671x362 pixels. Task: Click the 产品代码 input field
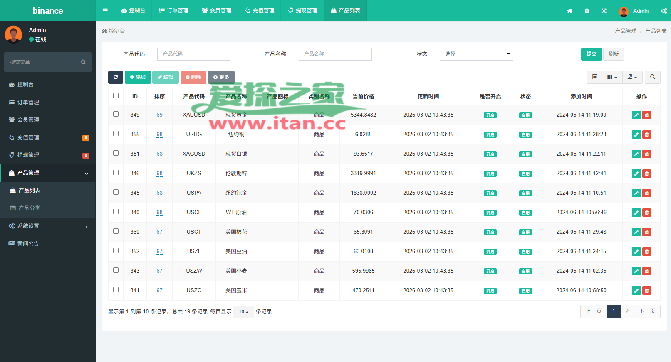[x=193, y=54]
